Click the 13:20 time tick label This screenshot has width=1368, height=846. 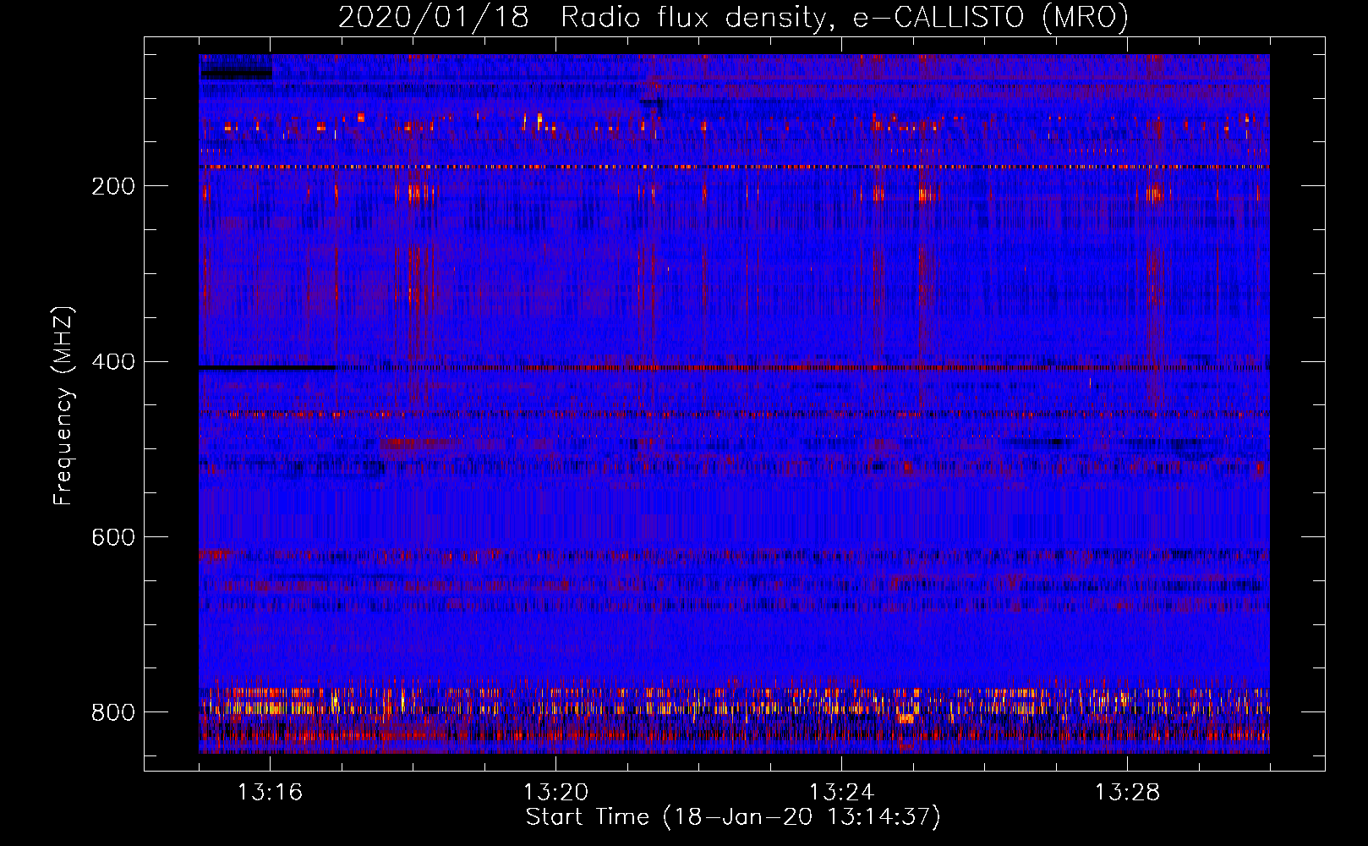pos(556,793)
